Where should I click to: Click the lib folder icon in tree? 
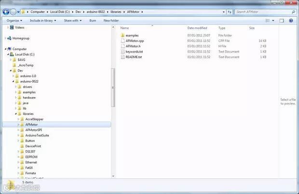pos(19,108)
